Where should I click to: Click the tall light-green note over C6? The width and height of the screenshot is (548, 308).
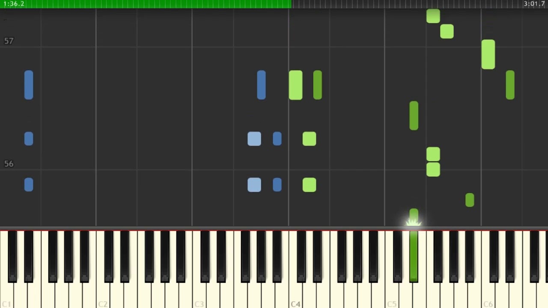coord(488,54)
